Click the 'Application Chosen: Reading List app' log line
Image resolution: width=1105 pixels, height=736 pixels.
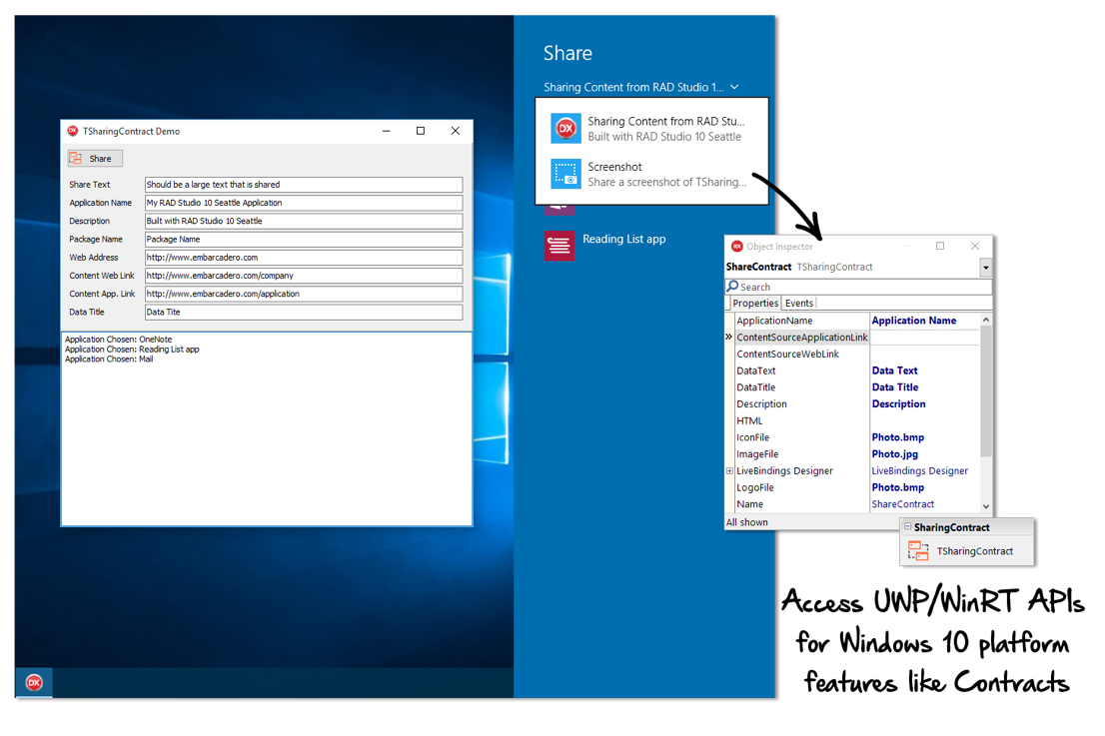point(133,350)
